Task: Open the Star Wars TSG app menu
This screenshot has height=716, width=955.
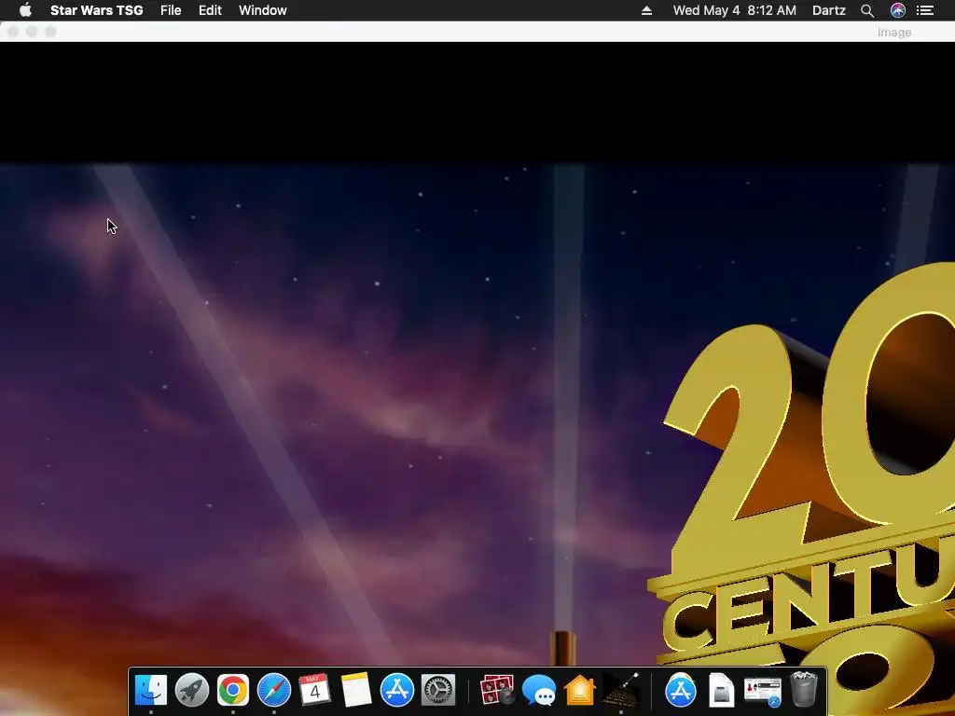Action: click(96, 10)
